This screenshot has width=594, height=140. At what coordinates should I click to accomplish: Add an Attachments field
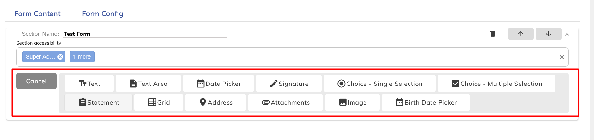[286, 102]
